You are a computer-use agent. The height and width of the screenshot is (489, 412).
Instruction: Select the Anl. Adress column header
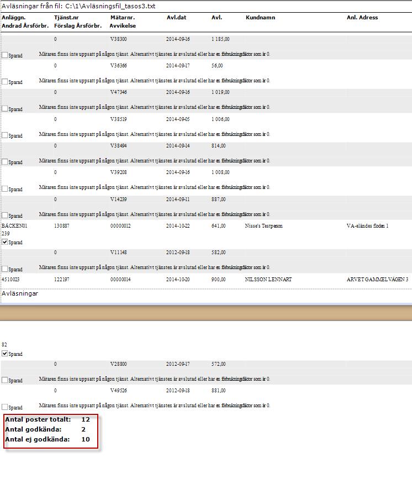click(362, 18)
